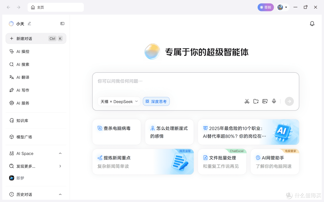Click the 查杀电脑病毒 suggestion card

116,132
